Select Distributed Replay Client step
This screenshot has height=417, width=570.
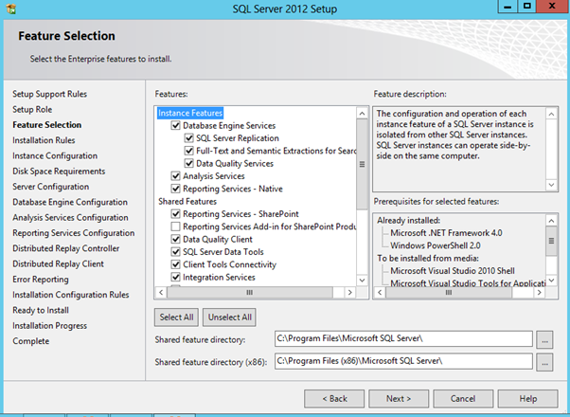(x=58, y=263)
